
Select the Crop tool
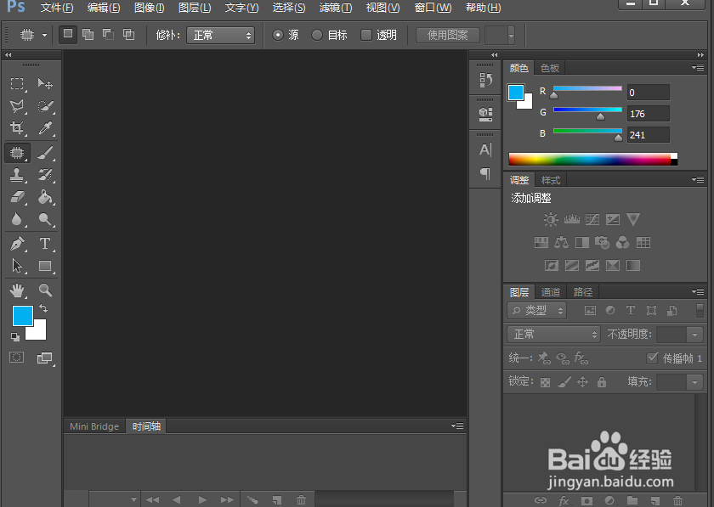click(x=17, y=128)
